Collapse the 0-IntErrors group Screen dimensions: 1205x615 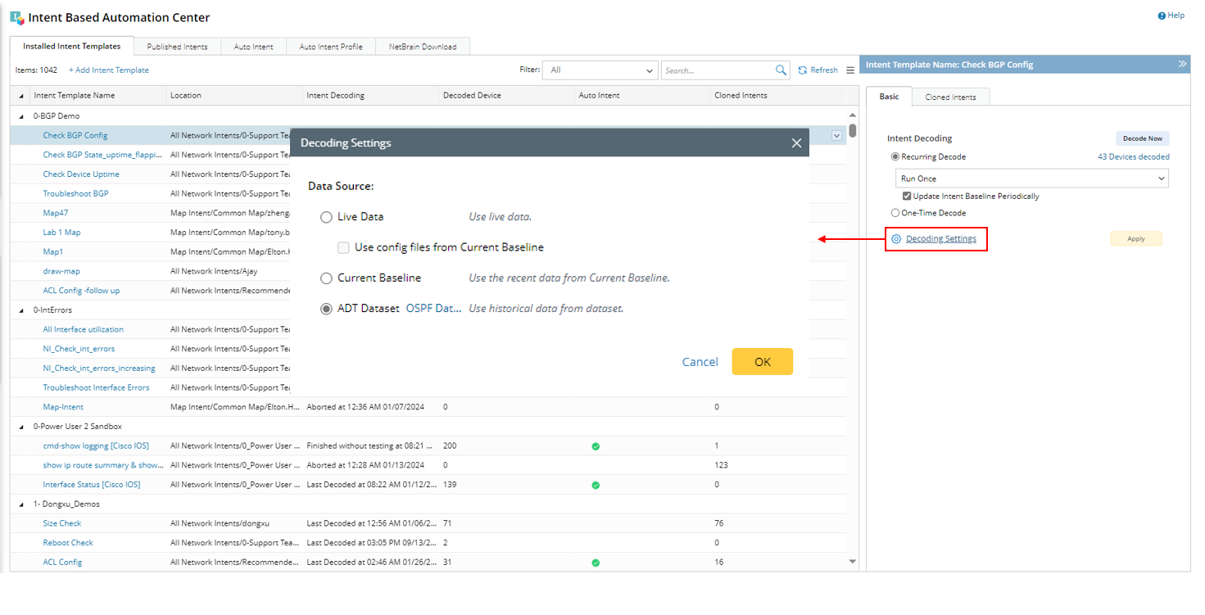[x=21, y=310]
